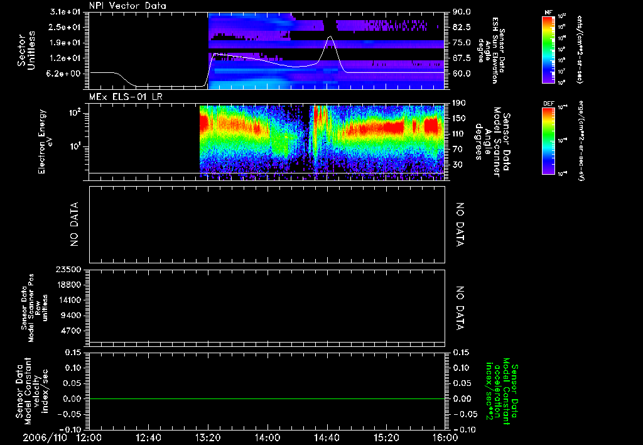Click the right 0.15 acceleration tick label
This screenshot has width=643, height=445.
pyautogui.click(x=461, y=352)
